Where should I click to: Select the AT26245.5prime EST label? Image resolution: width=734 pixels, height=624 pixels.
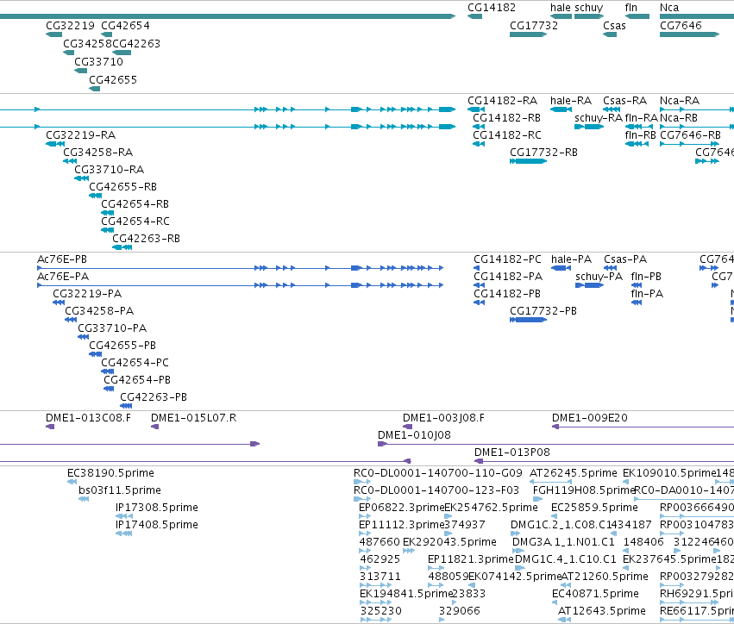pyautogui.click(x=573, y=473)
